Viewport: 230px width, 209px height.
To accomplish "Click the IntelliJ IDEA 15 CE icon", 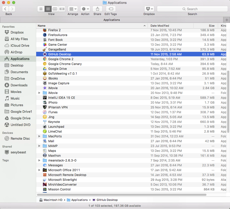I will [45, 98].
